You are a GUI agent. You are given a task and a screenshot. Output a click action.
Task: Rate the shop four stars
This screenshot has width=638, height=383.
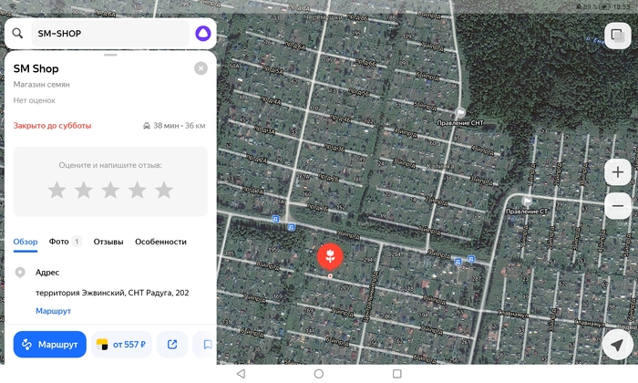pos(138,190)
